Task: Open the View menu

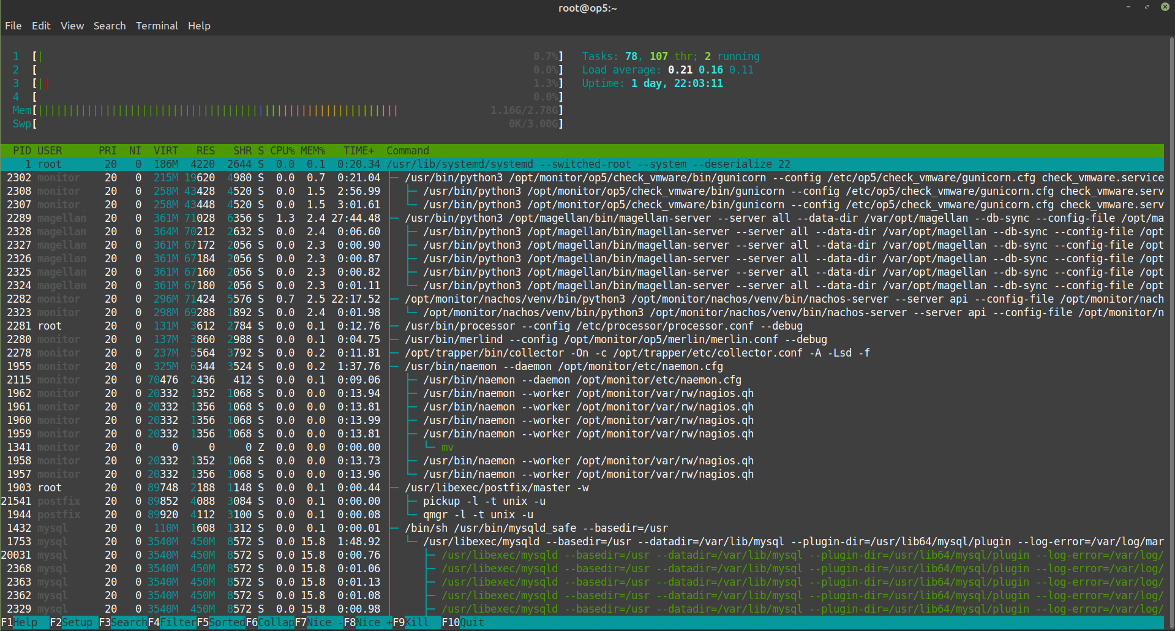Action: [72, 26]
